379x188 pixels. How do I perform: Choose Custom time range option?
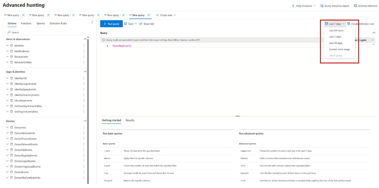[339, 49]
